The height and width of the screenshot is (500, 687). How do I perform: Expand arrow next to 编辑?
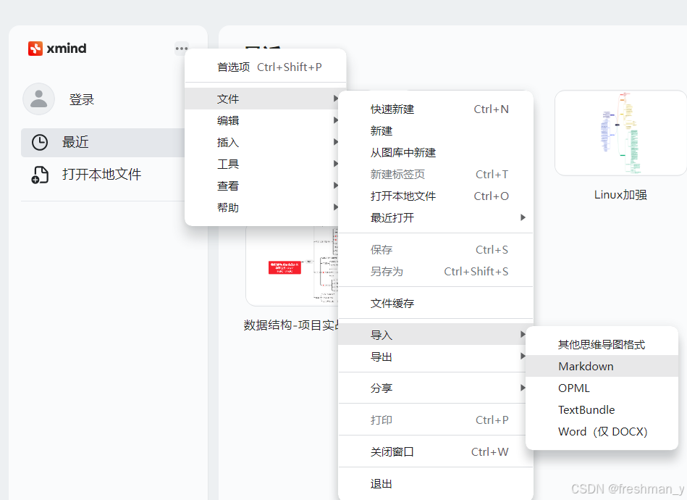(x=336, y=120)
